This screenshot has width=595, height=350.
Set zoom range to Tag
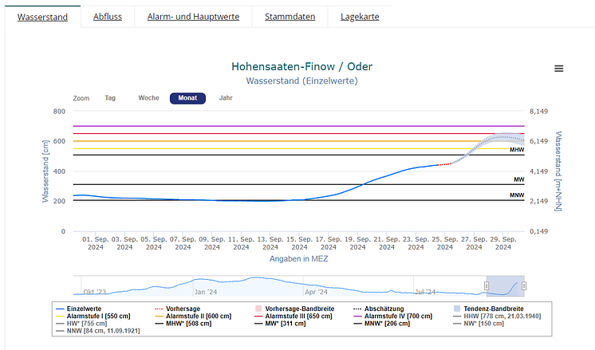coord(110,98)
